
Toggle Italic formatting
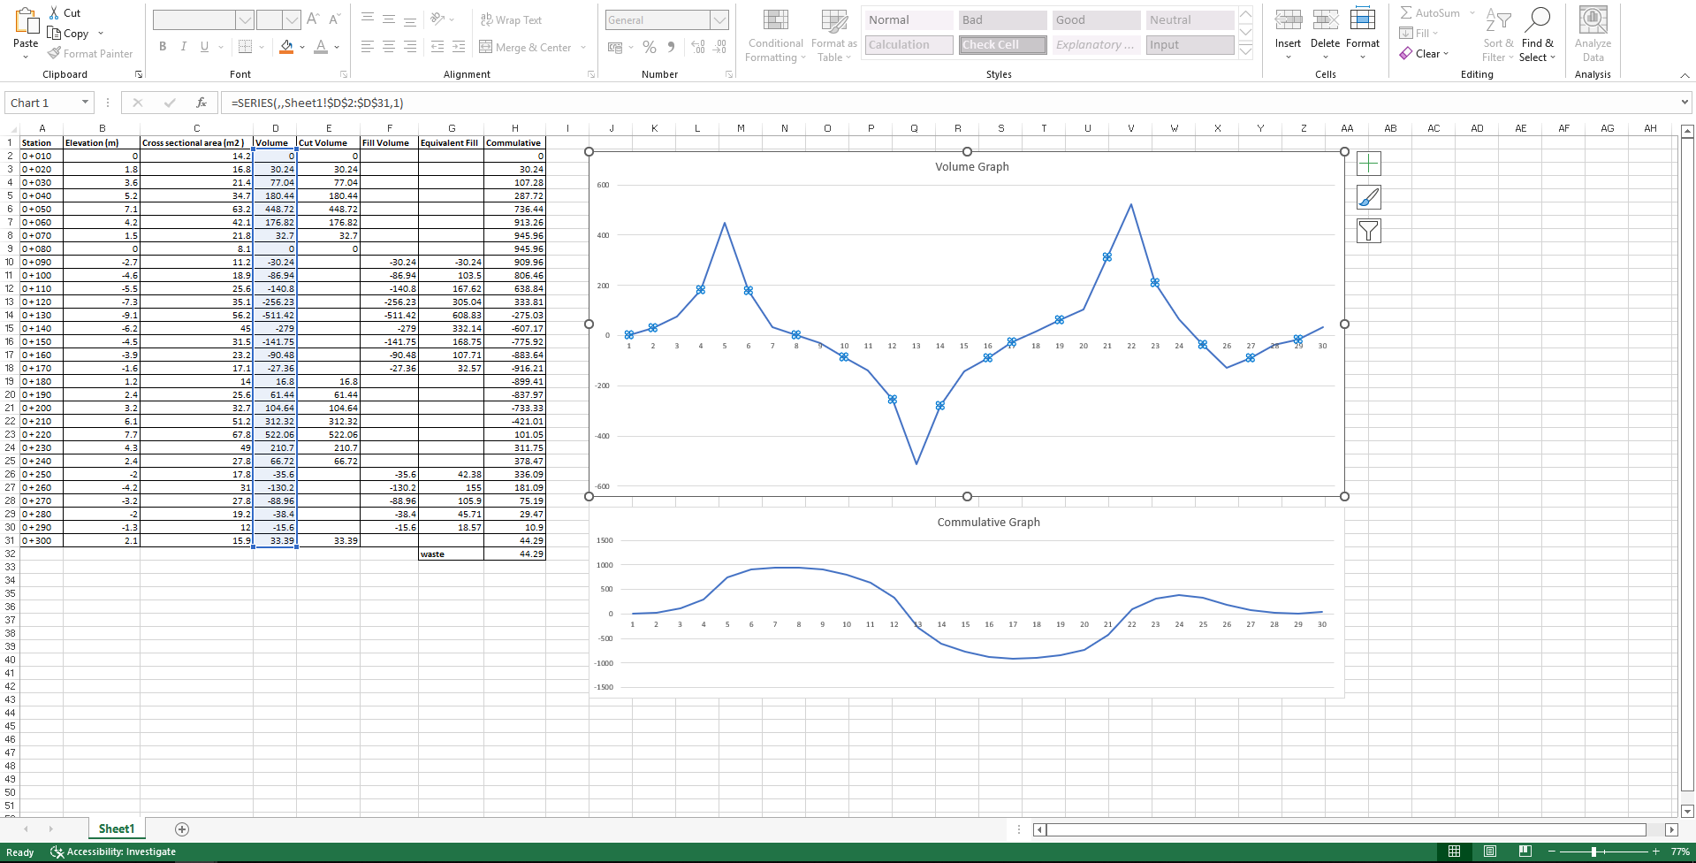(184, 47)
